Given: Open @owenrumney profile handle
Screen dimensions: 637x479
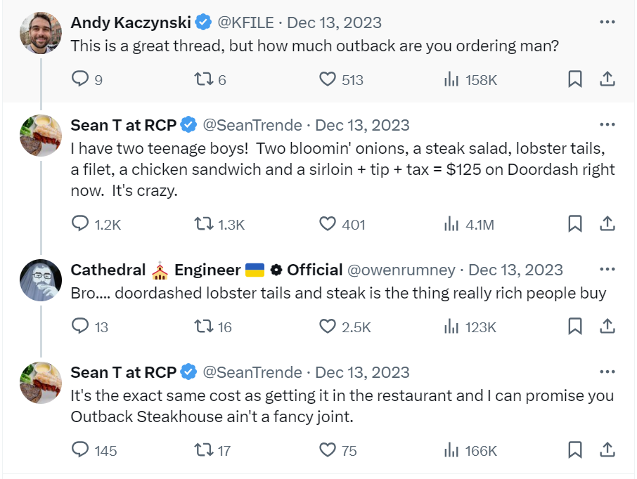Looking at the screenshot, I should (x=401, y=270).
